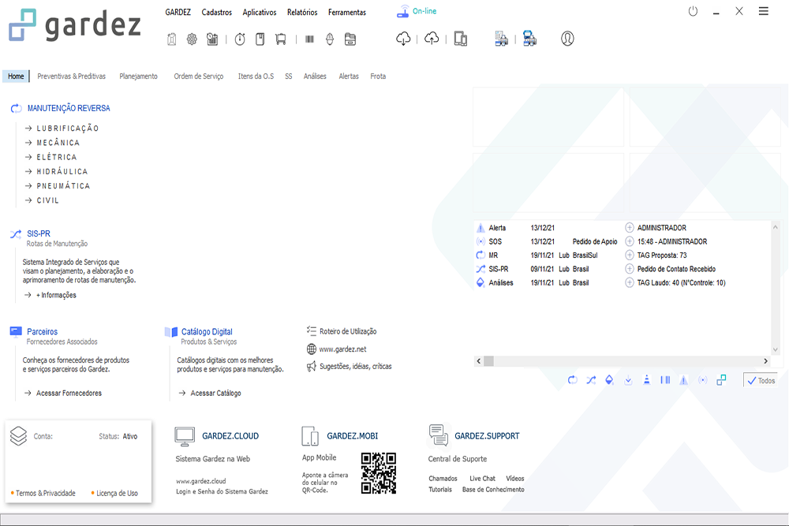Open the barcode toolbar icon
Screen dimensions: 789x526
(x=309, y=39)
